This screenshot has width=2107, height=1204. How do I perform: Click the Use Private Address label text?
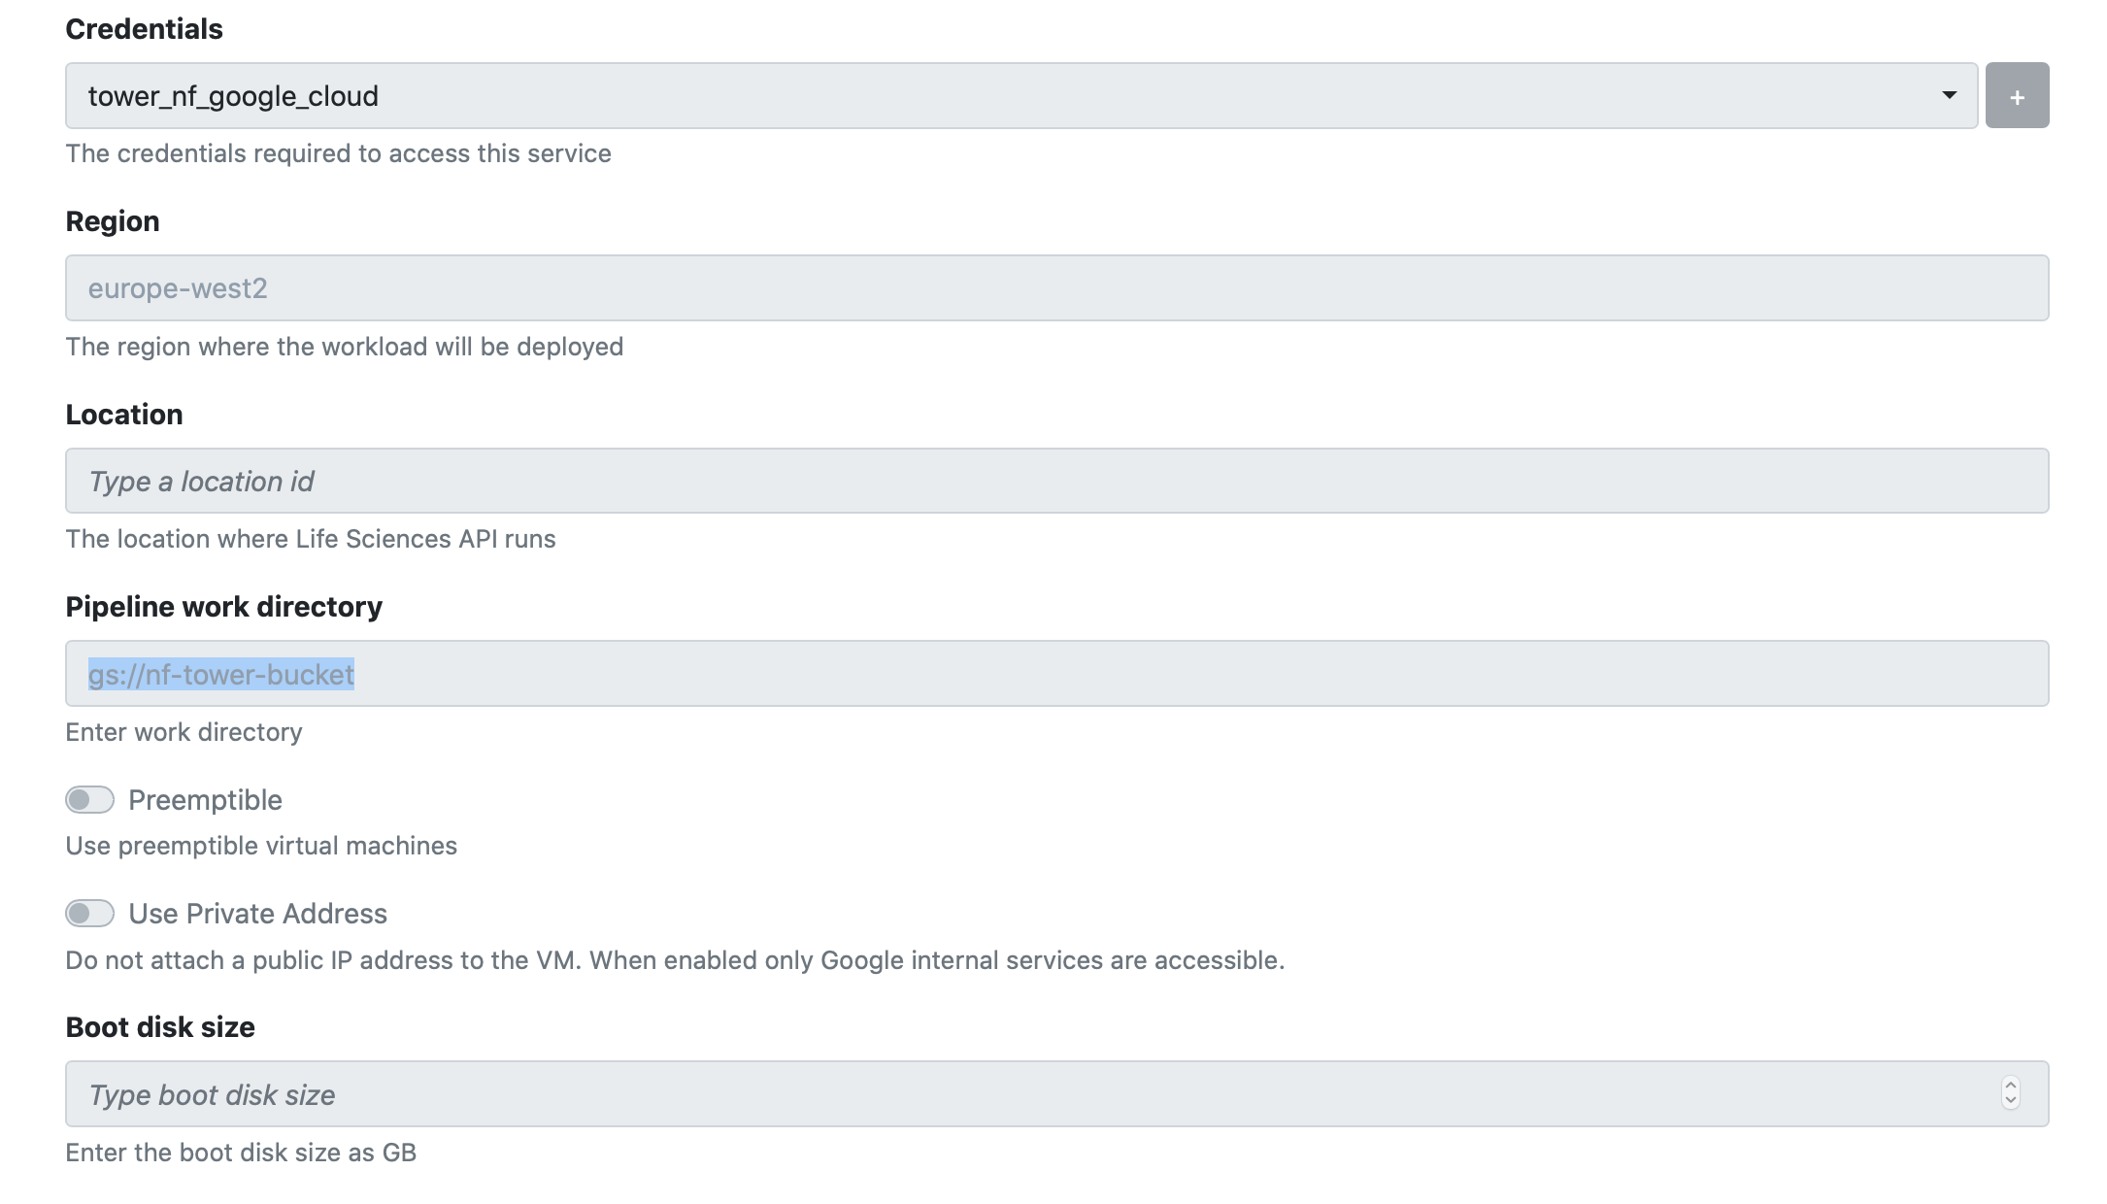[x=257, y=914]
